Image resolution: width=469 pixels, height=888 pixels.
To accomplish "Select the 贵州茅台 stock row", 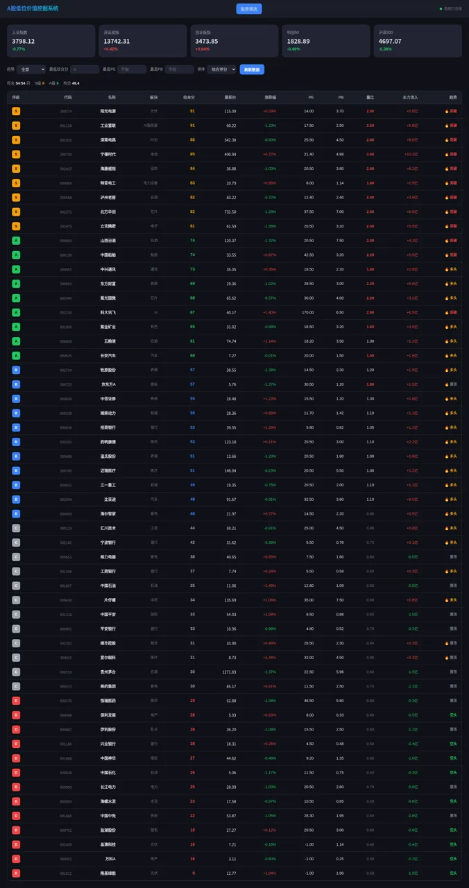I will [235, 672].
